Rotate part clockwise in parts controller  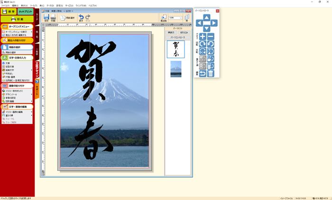pos(203,44)
